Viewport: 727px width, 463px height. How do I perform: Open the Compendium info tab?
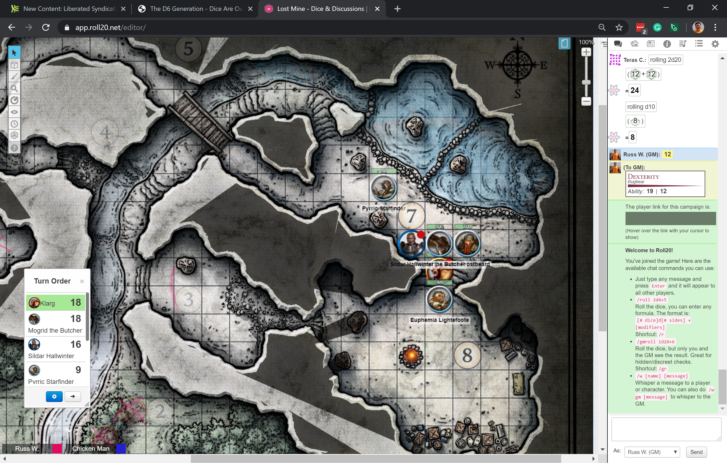tap(667, 44)
